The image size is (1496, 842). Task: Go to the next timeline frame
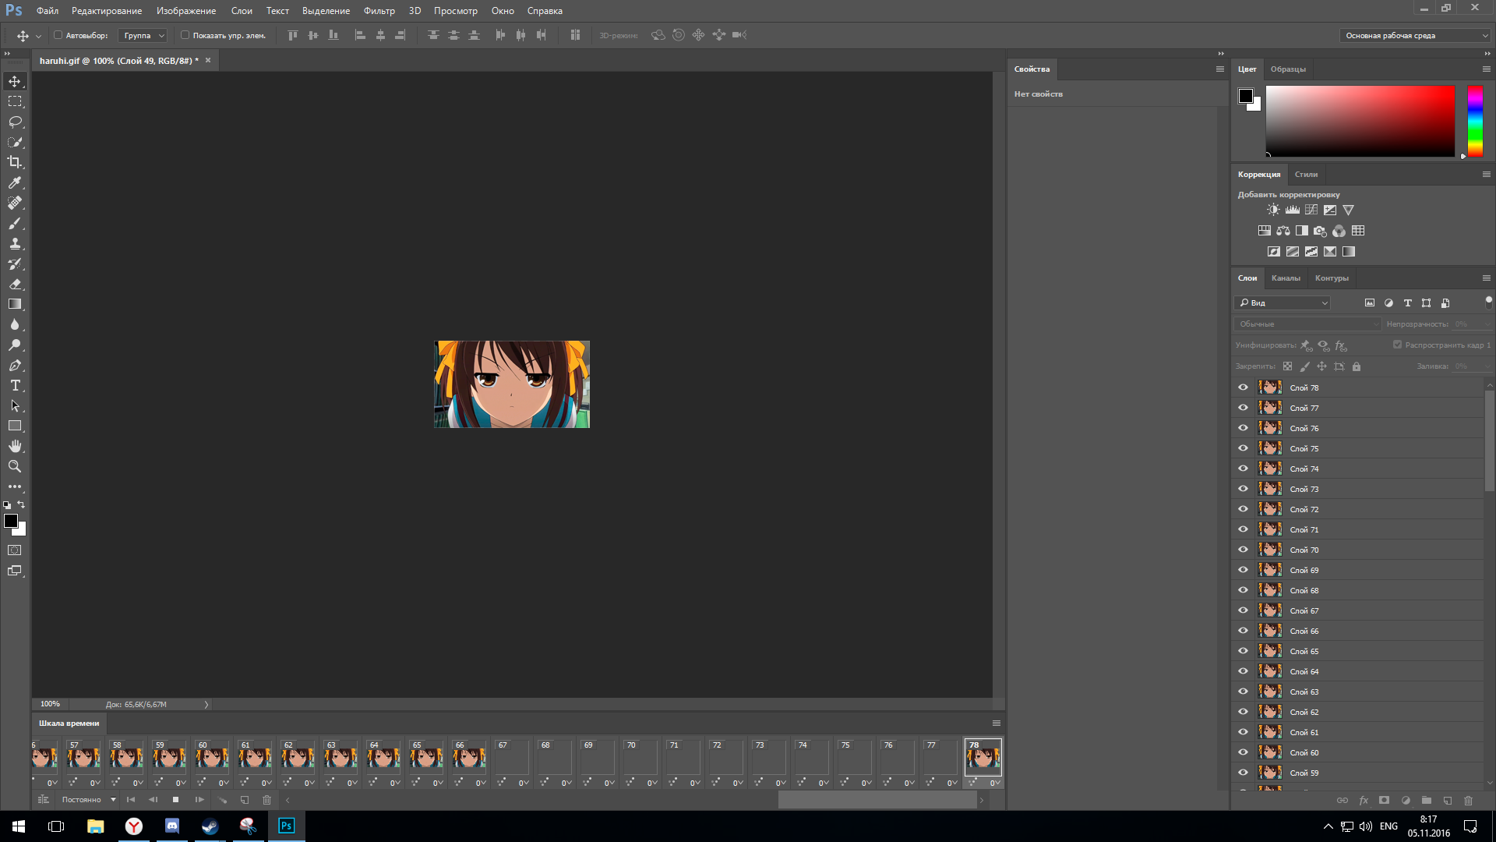(x=199, y=800)
